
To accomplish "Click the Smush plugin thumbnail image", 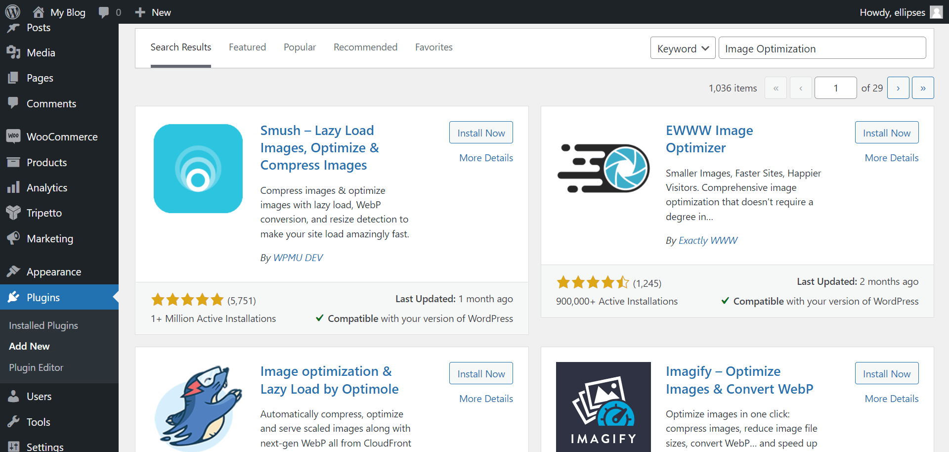I will (x=198, y=169).
